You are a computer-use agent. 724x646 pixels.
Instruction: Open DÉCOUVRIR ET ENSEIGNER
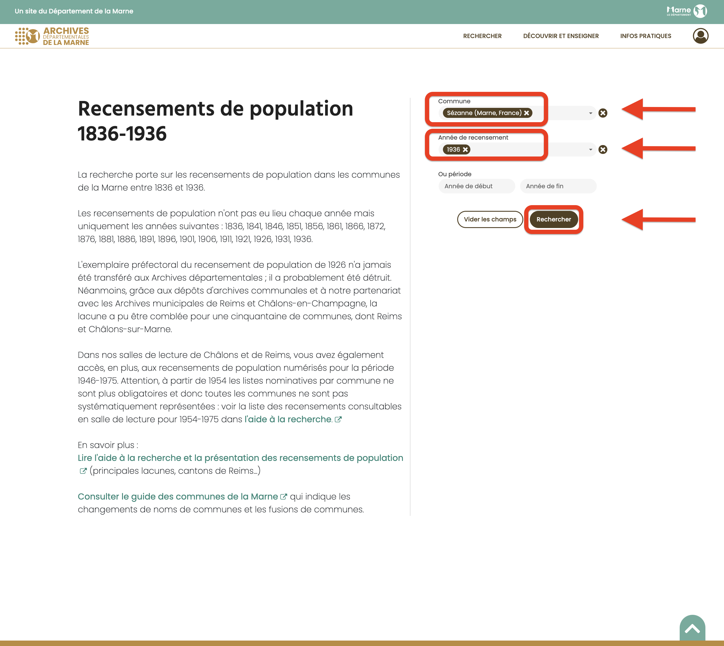pos(561,36)
